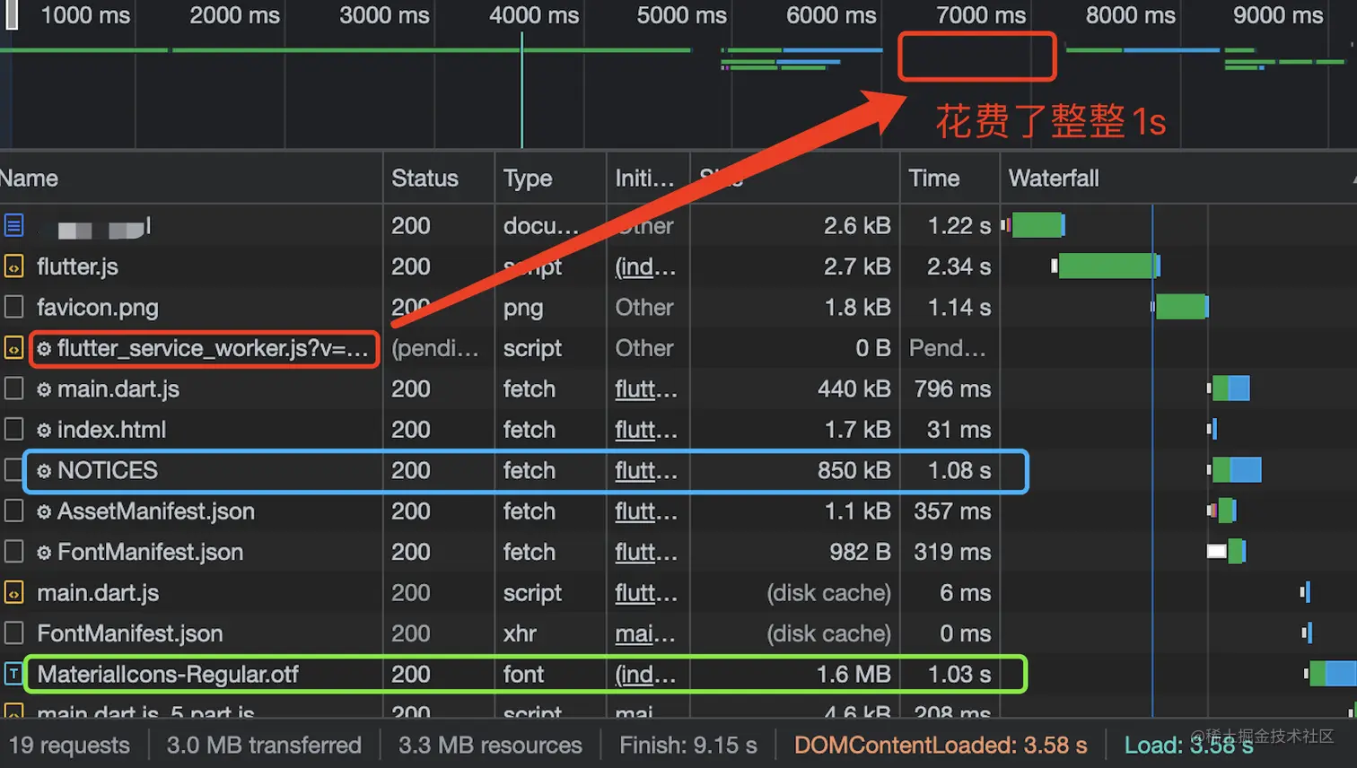Click the script icon beside main.dart.js script row
Viewport: 1357px width, 768px height.
(x=13, y=593)
